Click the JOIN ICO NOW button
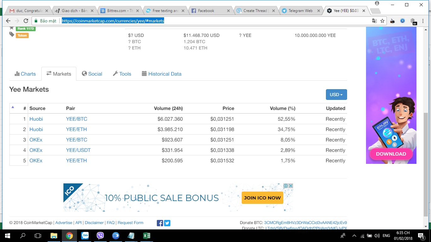This screenshot has height=242, width=431. pyautogui.click(x=262, y=198)
